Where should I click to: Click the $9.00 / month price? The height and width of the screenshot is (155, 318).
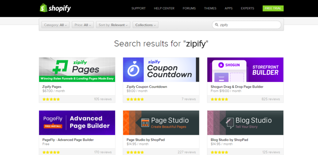[x=137, y=91]
